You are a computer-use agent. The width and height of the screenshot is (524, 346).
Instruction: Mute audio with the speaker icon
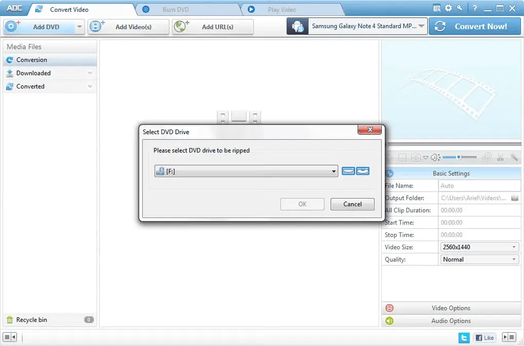pyautogui.click(x=435, y=157)
